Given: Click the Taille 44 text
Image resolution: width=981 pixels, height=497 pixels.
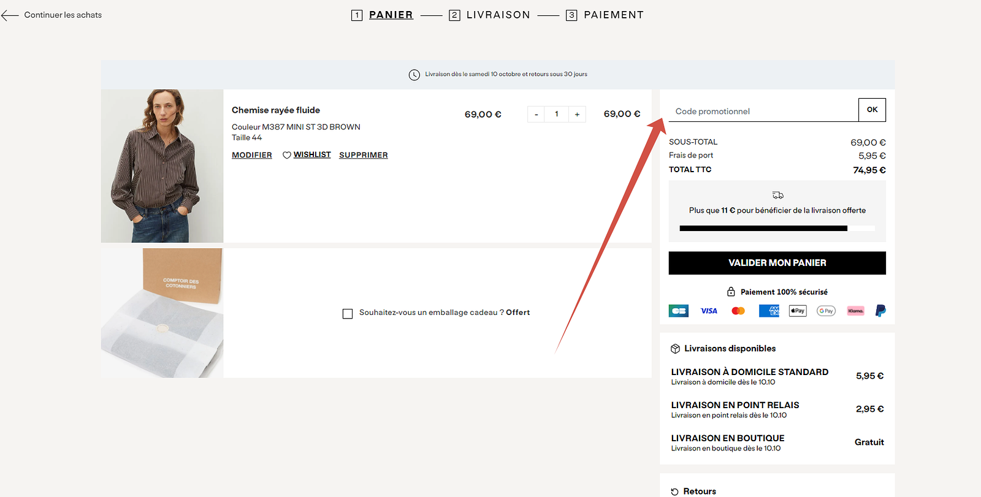Looking at the screenshot, I should coord(246,138).
